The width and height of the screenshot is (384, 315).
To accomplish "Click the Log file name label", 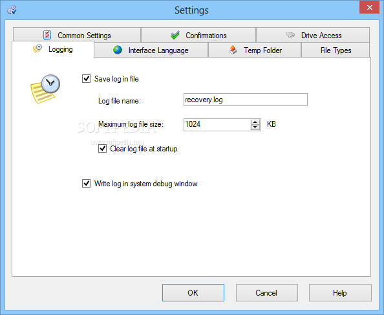I will point(120,101).
